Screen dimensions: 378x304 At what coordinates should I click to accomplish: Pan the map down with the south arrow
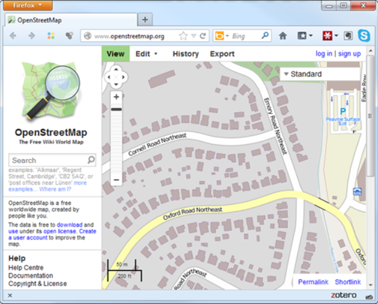pos(116,85)
